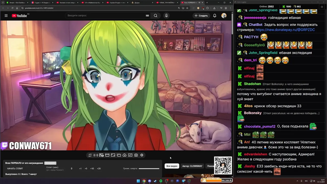Click the browser home button

click(17, 8)
